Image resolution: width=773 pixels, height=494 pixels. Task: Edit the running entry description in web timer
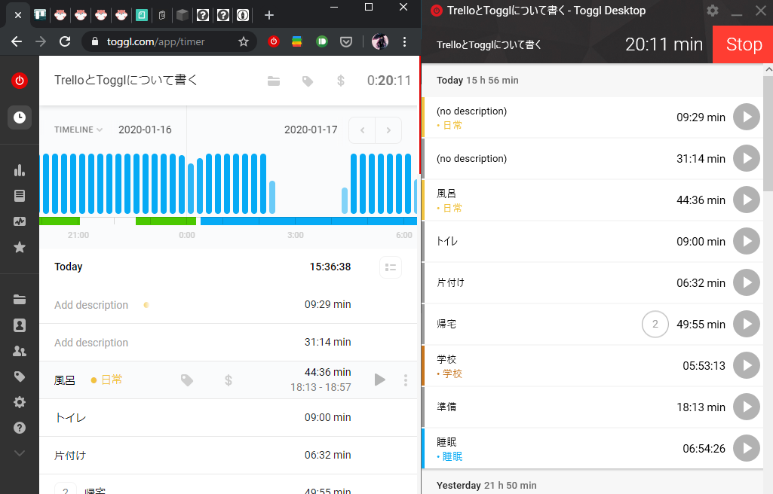126,81
